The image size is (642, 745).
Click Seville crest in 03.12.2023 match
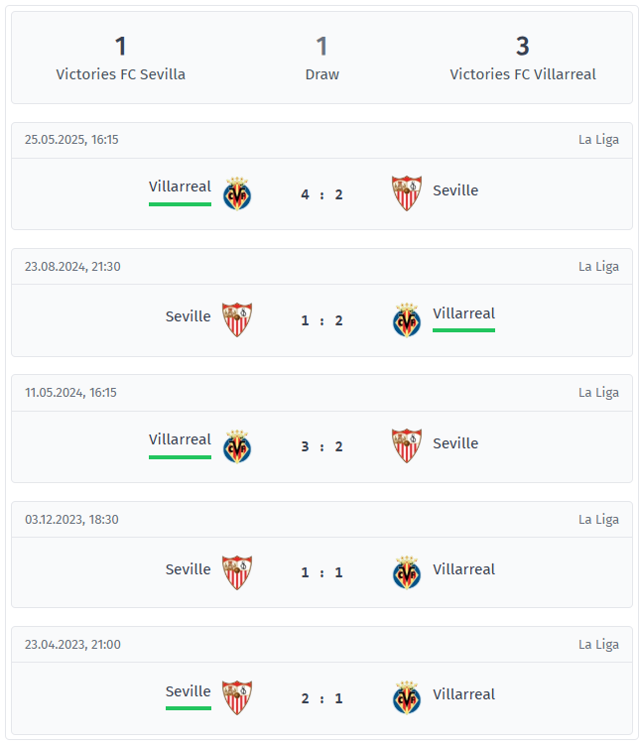click(x=237, y=572)
